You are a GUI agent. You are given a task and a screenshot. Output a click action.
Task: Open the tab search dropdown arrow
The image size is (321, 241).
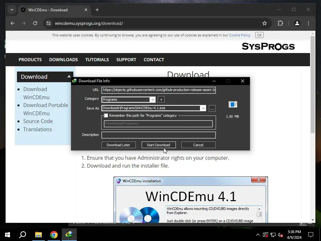[x=12, y=10]
